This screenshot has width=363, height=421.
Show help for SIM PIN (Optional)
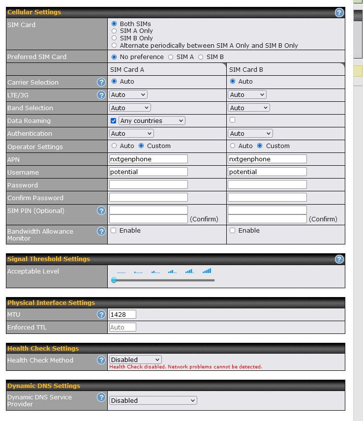(x=101, y=210)
